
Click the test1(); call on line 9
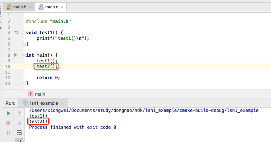(x=47, y=60)
